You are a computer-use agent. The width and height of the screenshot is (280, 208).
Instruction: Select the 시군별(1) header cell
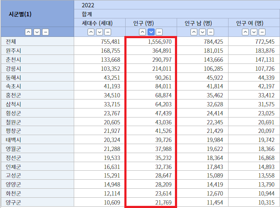(37, 14)
